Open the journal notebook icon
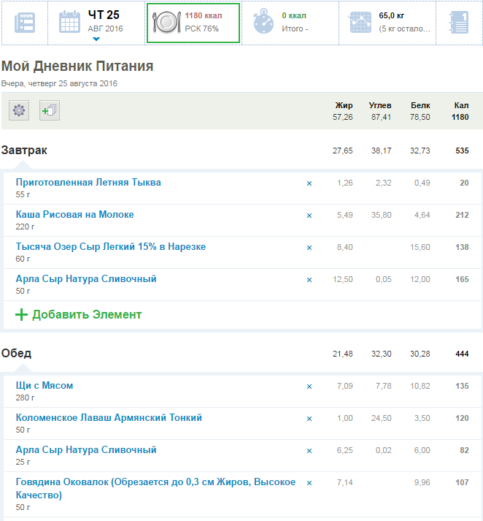The image size is (483, 521). pos(459,23)
